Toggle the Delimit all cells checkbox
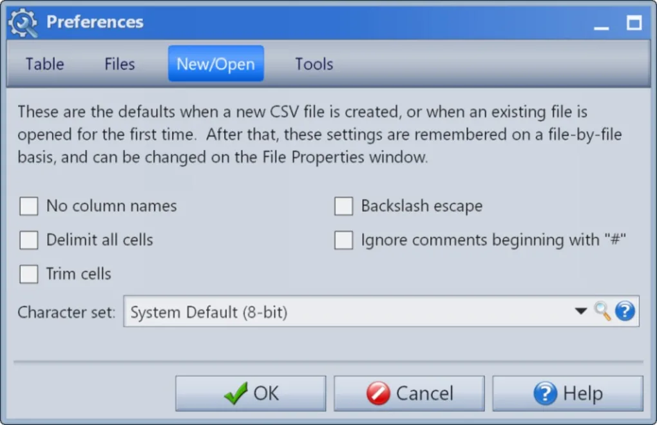 click(x=29, y=240)
